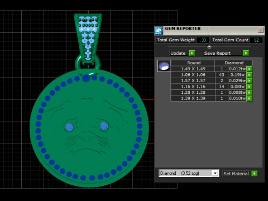Click the green arrow in the 1.39 X 1.39 row

pos(250,98)
